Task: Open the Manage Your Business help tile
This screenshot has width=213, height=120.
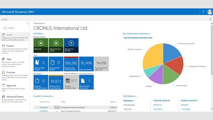Action: tap(71, 45)
